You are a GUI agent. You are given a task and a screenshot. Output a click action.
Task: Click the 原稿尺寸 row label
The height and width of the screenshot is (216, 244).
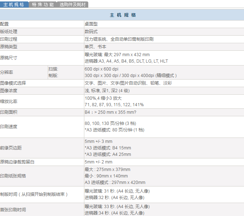[x=9, y=58]
